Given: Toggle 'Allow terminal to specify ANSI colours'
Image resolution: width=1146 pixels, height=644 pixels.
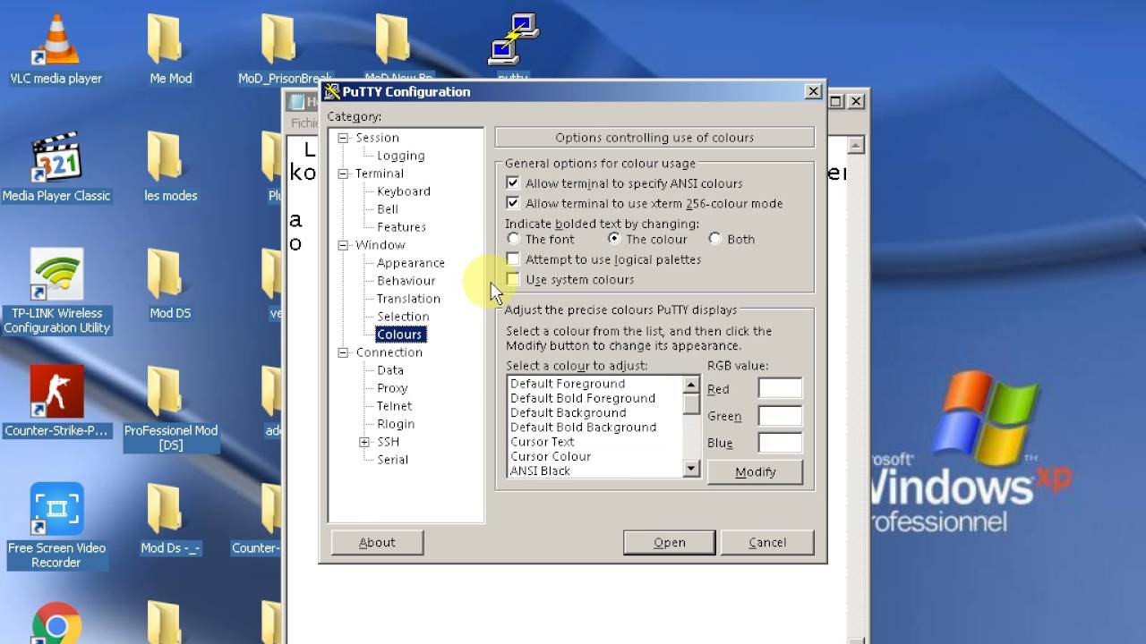Looking at the screenshot, I should [513, 183].
